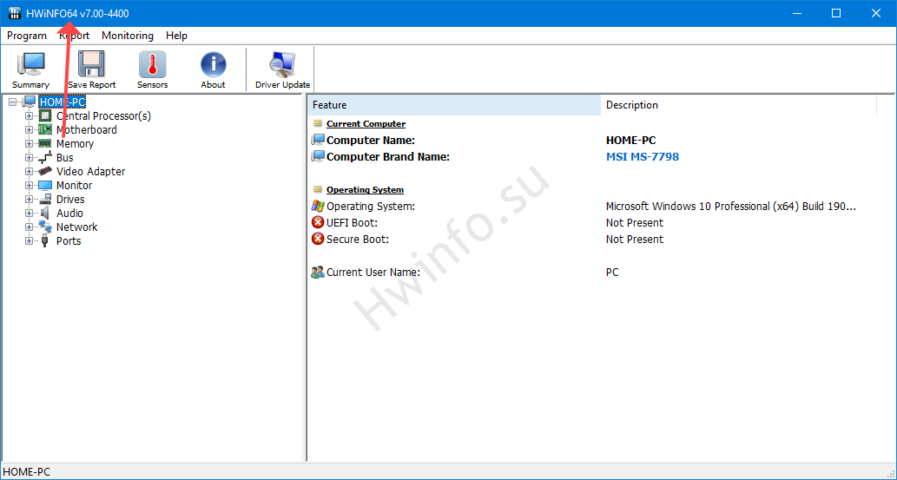
Task: Expand the Motherboard tree node
Action: [30, 130]
